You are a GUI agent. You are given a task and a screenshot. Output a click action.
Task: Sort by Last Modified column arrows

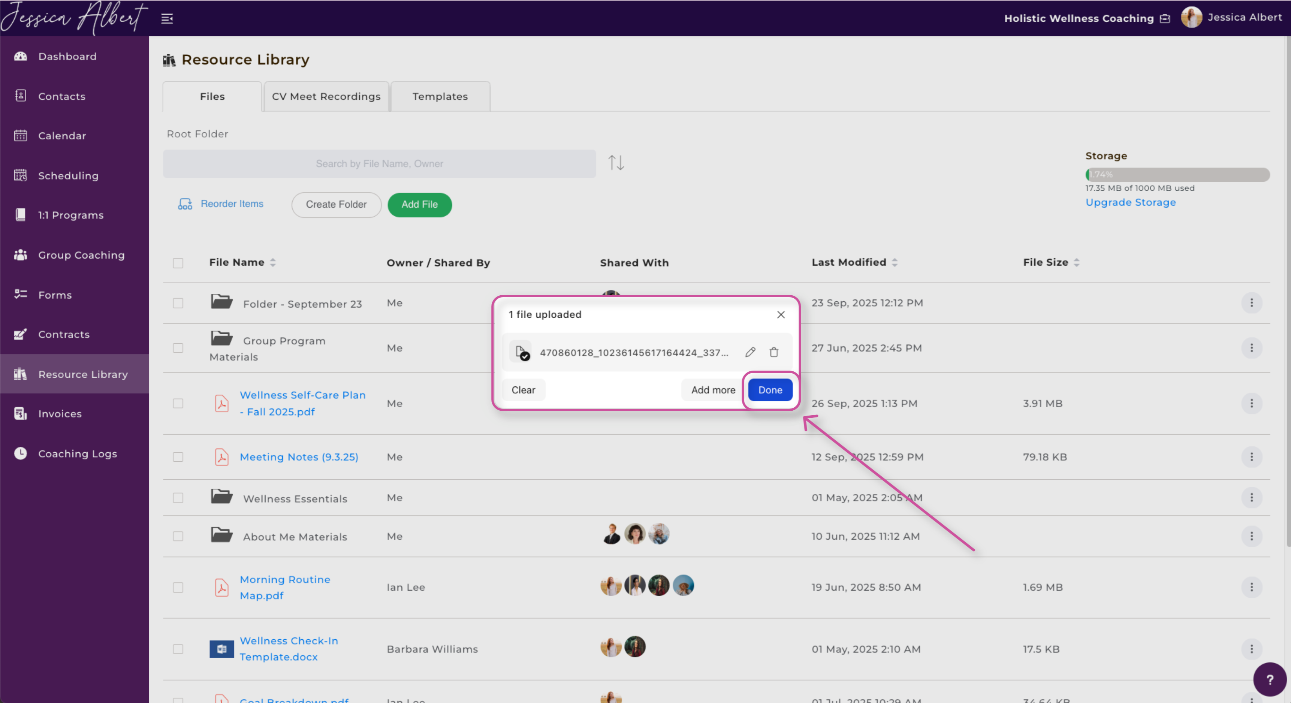[895, 263]
